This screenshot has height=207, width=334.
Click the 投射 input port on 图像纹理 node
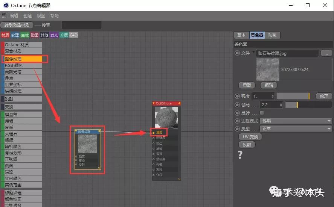tap(76, 165)
